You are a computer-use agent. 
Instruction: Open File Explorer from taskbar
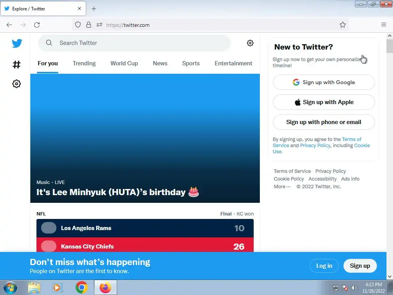pos(34,287)
